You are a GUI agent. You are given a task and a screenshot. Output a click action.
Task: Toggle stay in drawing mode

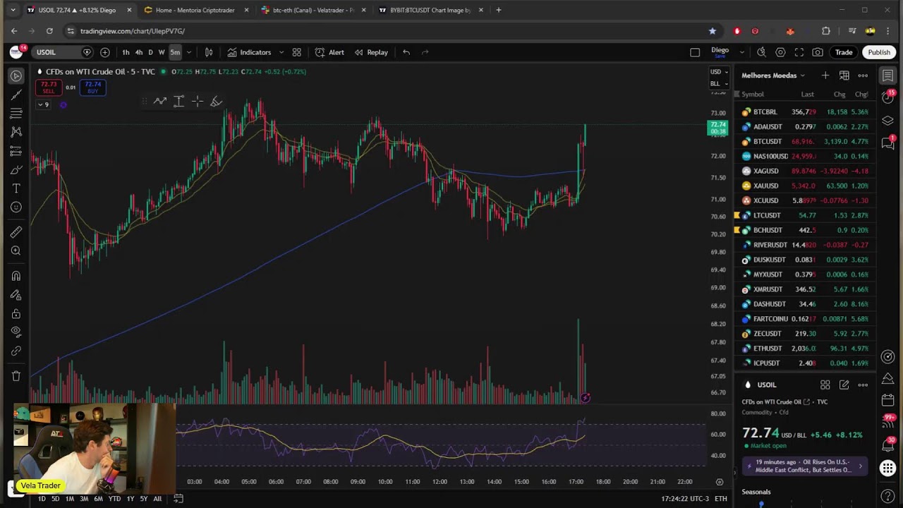(x=16, y=295)
